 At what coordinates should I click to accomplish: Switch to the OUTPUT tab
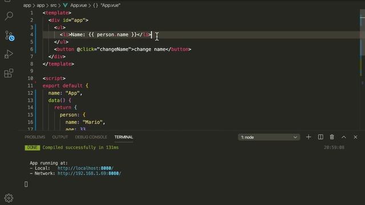coord(60,137)
